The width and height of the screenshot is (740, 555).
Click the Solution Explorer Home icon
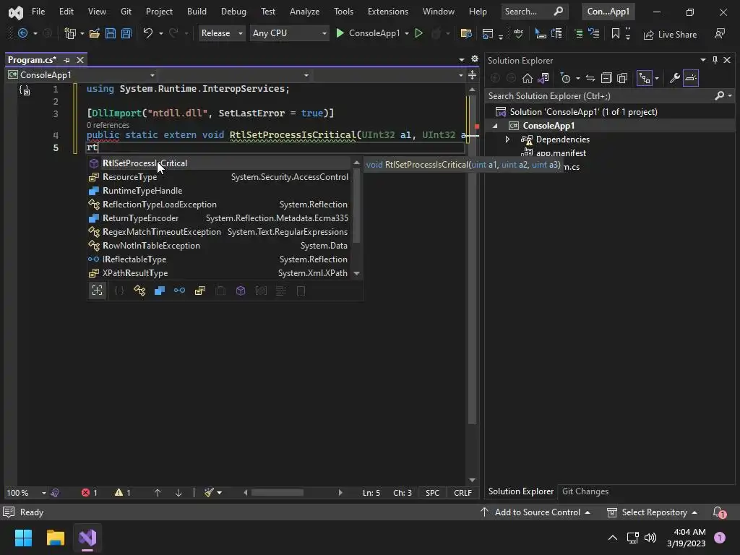(x=527, y=78)
